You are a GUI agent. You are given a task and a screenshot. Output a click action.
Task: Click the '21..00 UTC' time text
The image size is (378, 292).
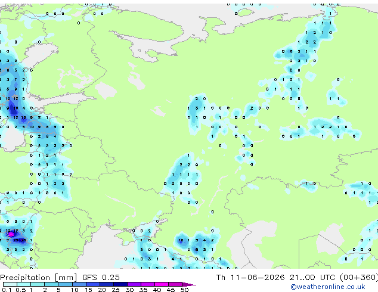(x=312, y=278)
